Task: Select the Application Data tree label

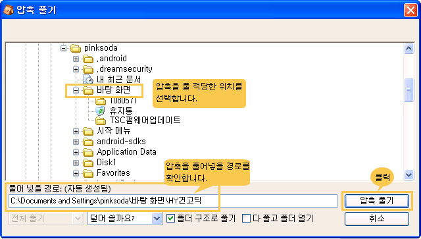Action: click(126, 152)
